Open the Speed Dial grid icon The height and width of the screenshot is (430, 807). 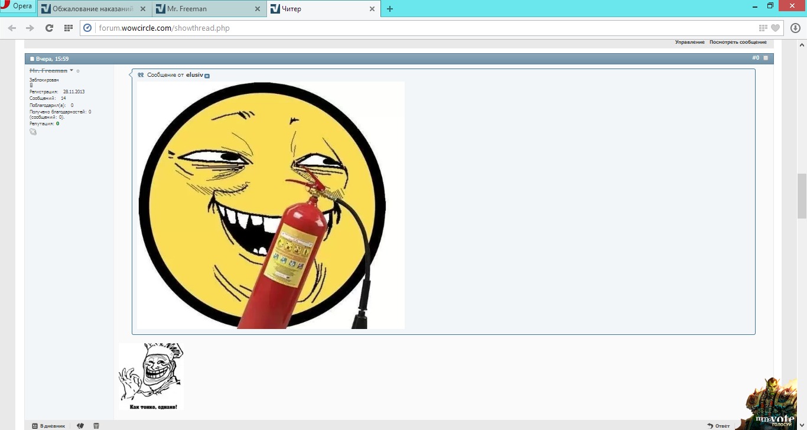69,28
